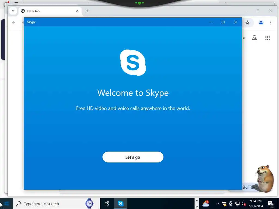Image resolution: width=279 pixels, height=209 pixels.
Task: Minimize the Skype window
Action: click(211, 22)
